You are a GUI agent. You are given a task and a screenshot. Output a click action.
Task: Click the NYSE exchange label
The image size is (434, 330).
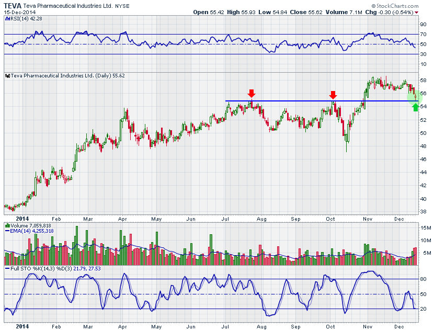click(122, 6)
